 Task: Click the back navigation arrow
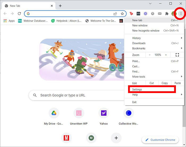pos(5,14)
